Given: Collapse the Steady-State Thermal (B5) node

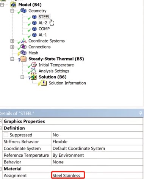Looking at the screenshot, I should pos(12,59).
